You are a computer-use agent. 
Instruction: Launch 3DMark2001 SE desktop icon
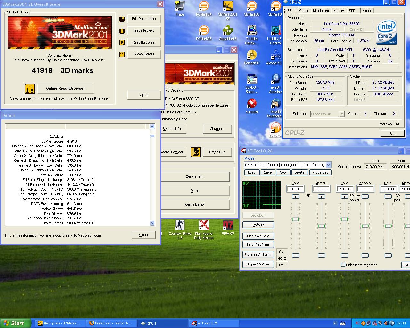[228, 10]
